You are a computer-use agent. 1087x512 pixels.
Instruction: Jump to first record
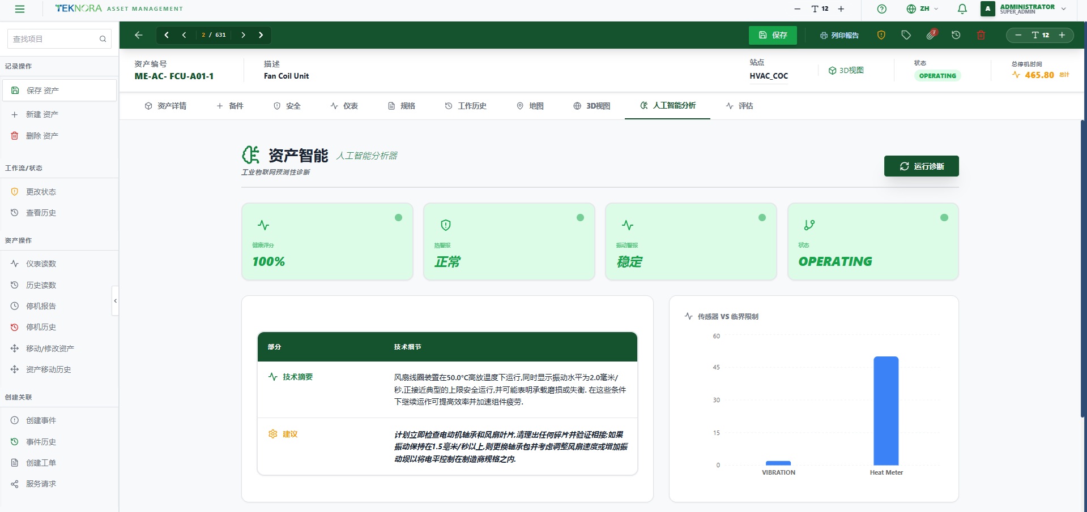pyautogui.click(x=167, y=35)
